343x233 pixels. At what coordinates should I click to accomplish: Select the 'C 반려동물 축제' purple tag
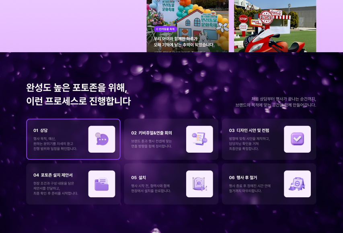tap(165, 29)
